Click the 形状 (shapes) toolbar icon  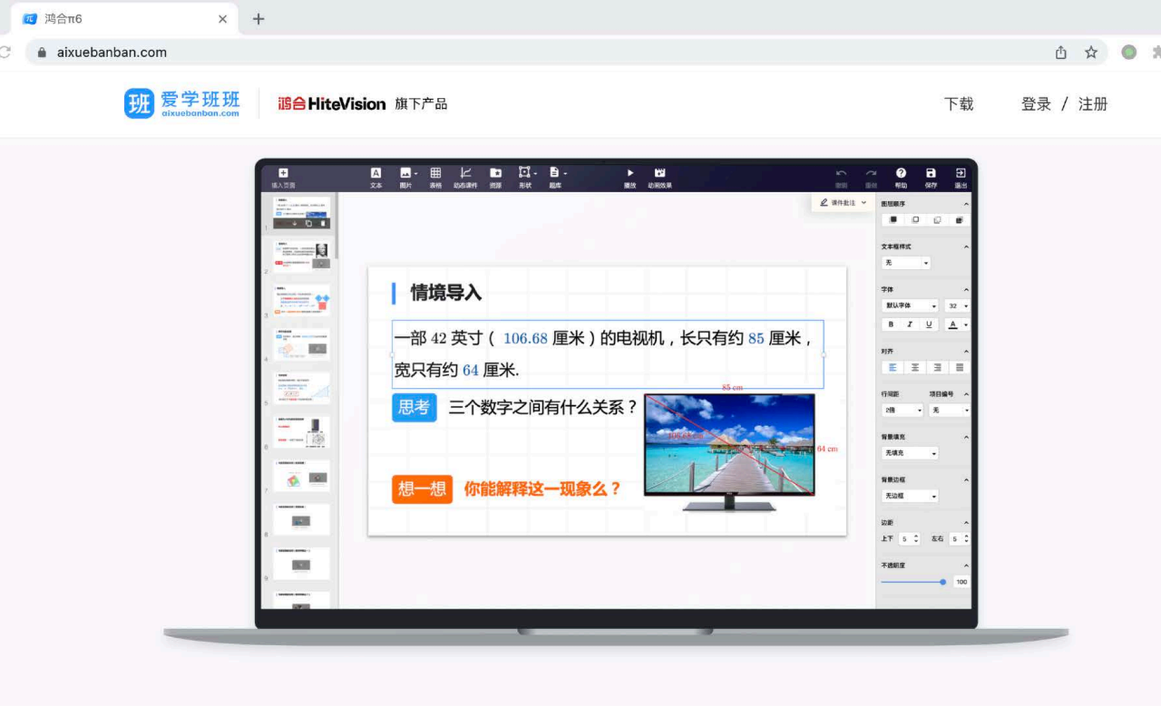tap(524, 176)
